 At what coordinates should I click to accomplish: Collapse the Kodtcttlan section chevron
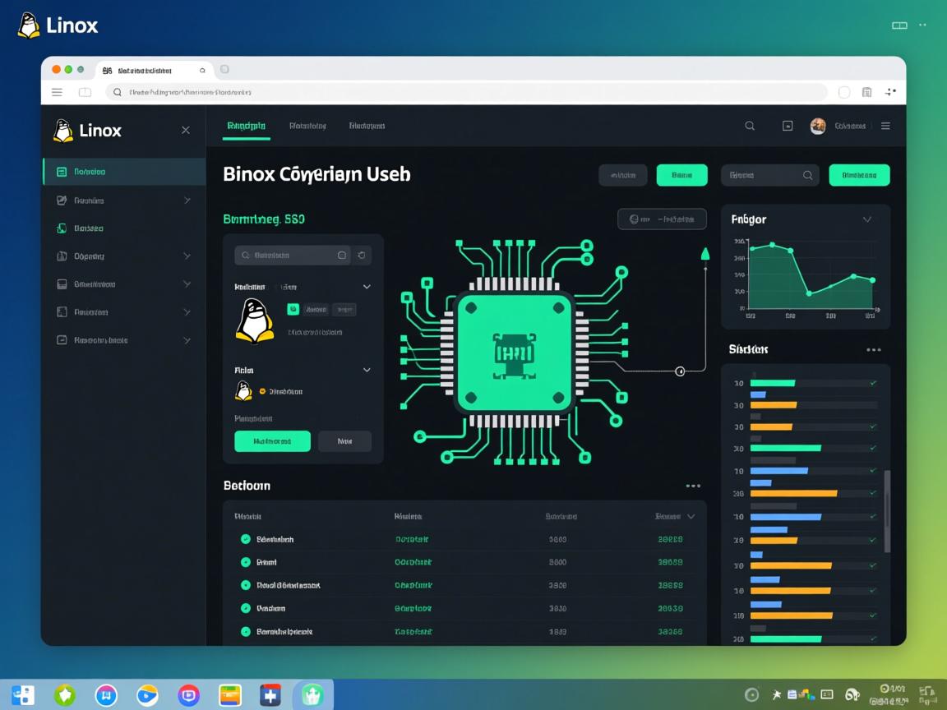coord(366,286)
